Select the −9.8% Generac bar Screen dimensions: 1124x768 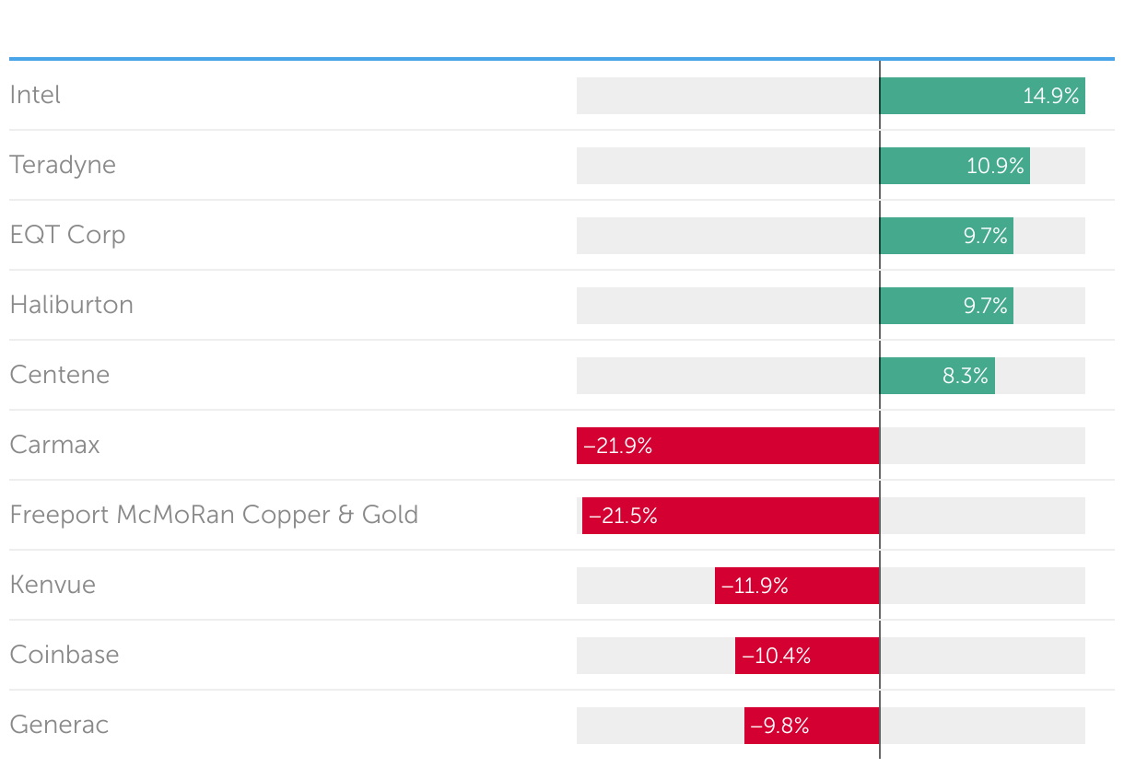(812, 726)
